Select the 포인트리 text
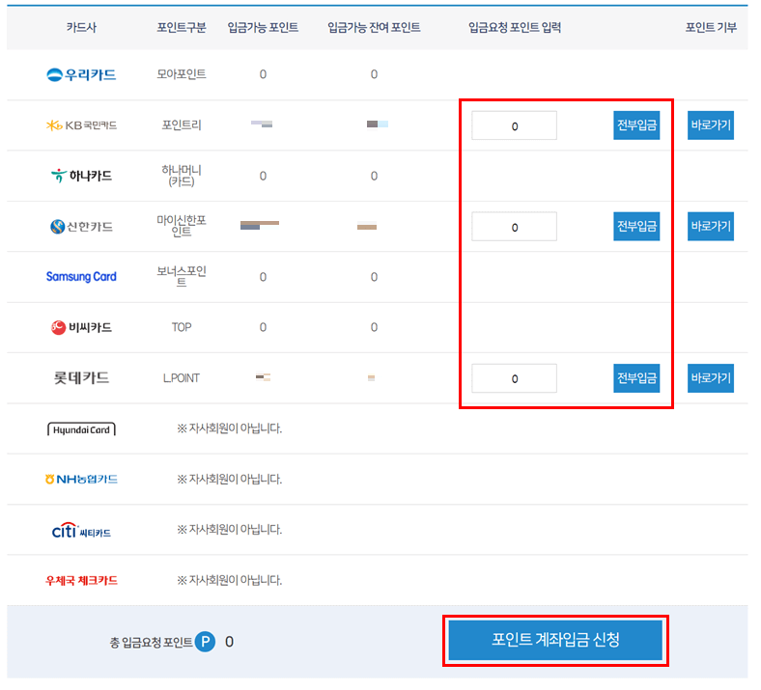The height and width of the screenshot is (690, 761). point(181,125)
